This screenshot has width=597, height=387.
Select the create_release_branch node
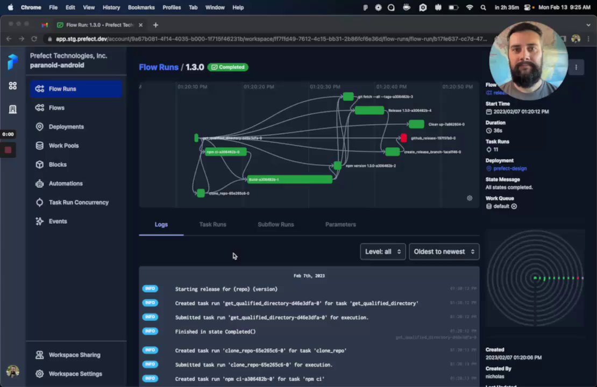point(392,152)
